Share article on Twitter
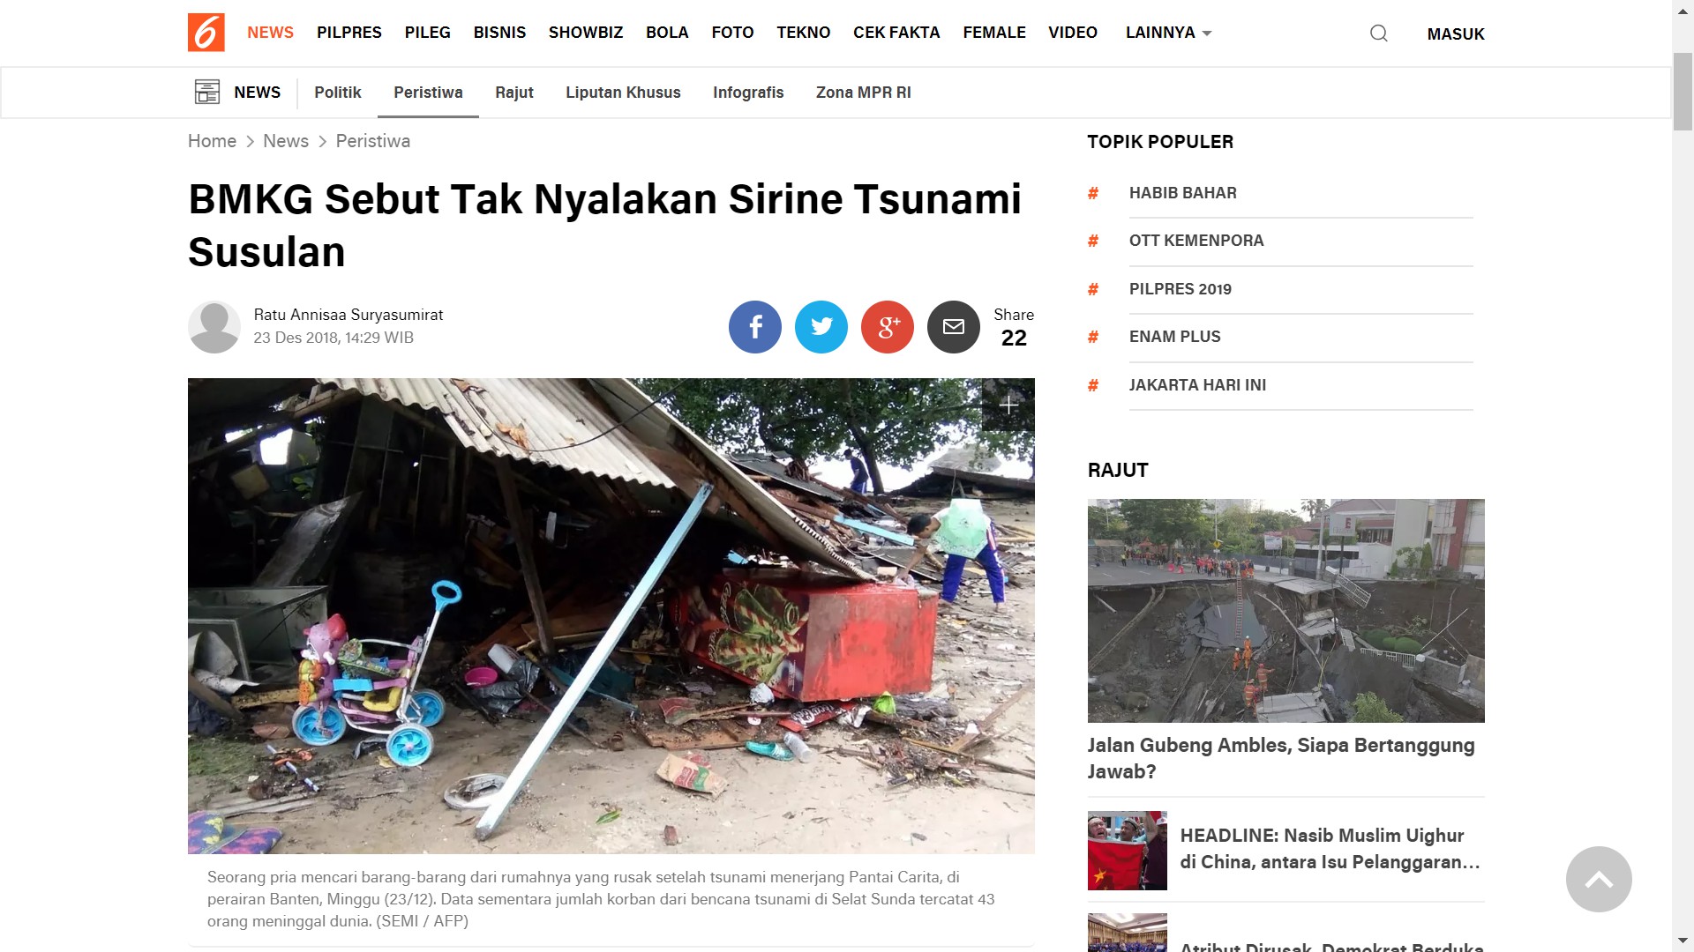 pos(821,327)
